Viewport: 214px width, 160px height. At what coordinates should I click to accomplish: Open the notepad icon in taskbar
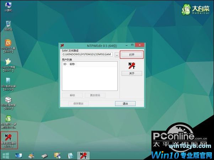pyautogui.click(x=70, y=155)
